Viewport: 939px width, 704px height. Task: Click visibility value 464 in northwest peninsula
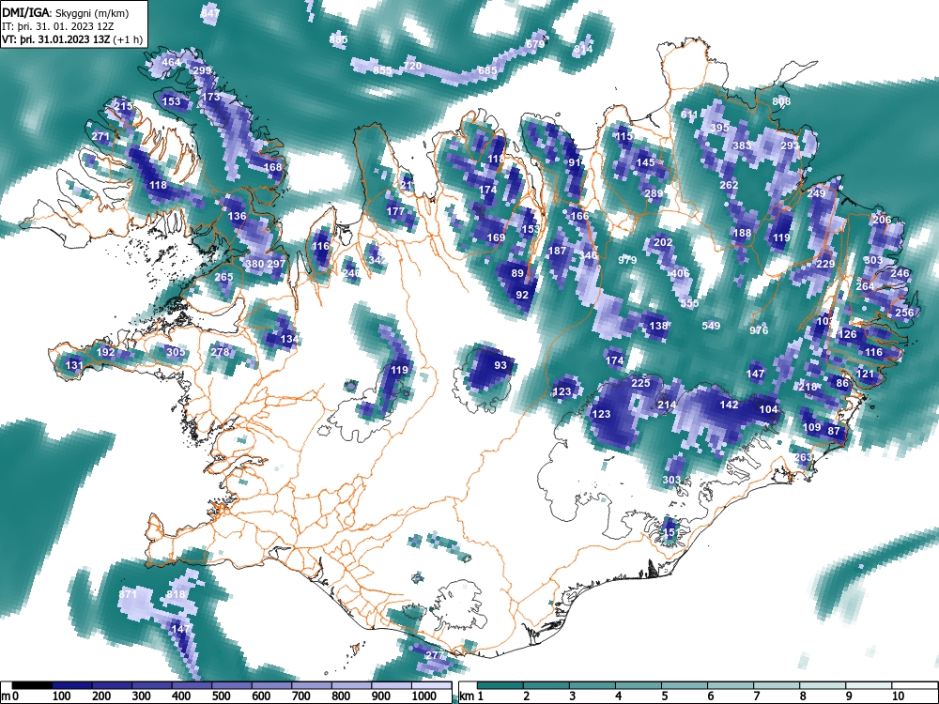tap(171, 62)
